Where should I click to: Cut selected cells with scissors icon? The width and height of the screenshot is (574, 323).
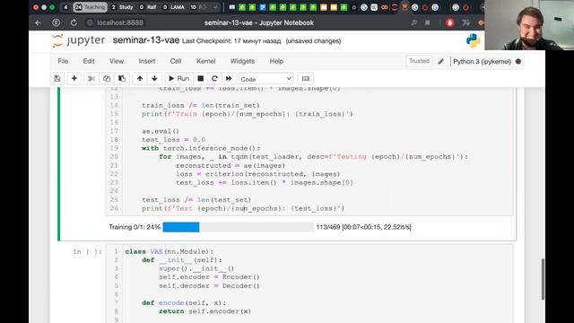(x=91, y=79)
